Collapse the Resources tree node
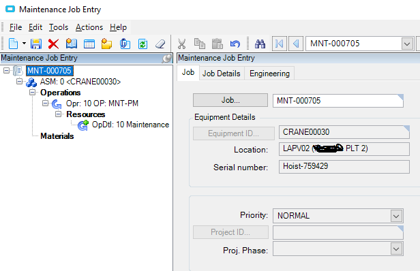This screenshot has width=420, height=271. pyautogui.click(x=58, y=114)
